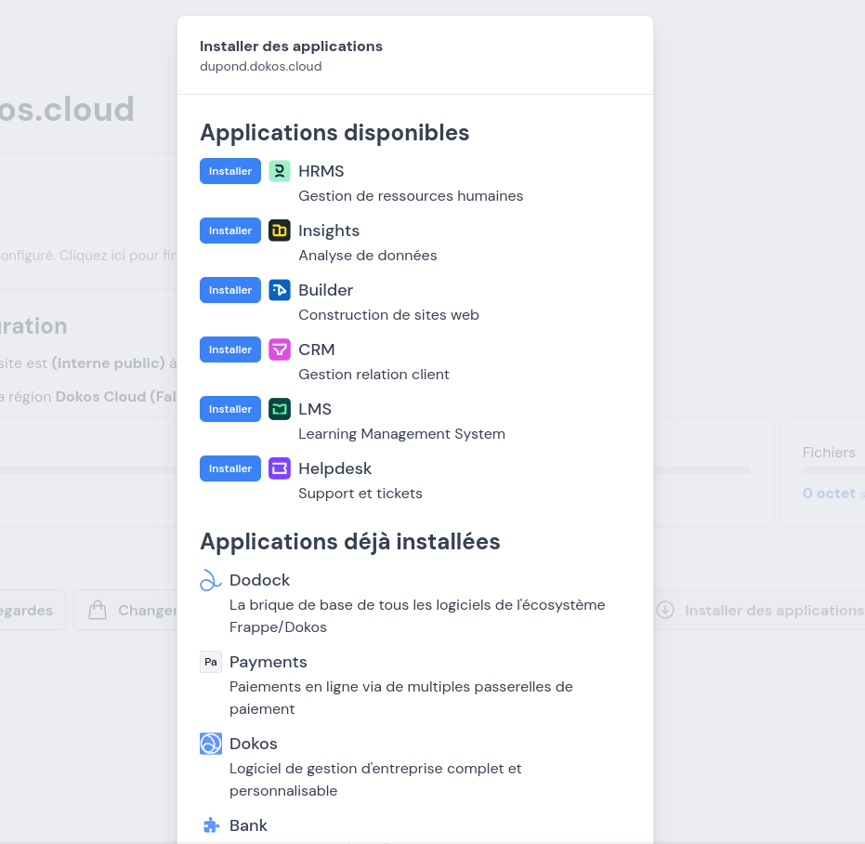The height and width of the screenshot is (844, 865).
Task: Click the HRMS green app icon
Action: pos(280,171)
